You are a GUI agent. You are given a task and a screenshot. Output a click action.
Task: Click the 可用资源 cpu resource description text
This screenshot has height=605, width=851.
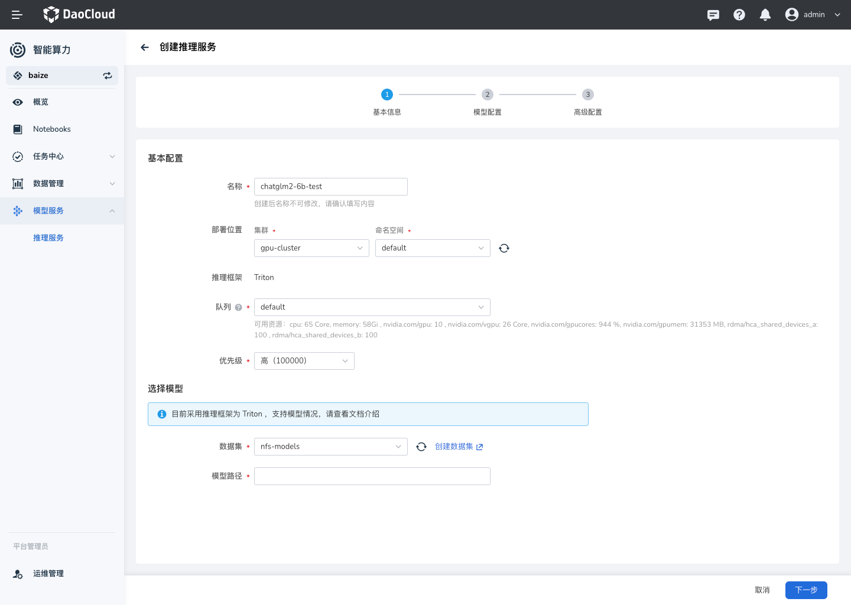tap(536, 330)
